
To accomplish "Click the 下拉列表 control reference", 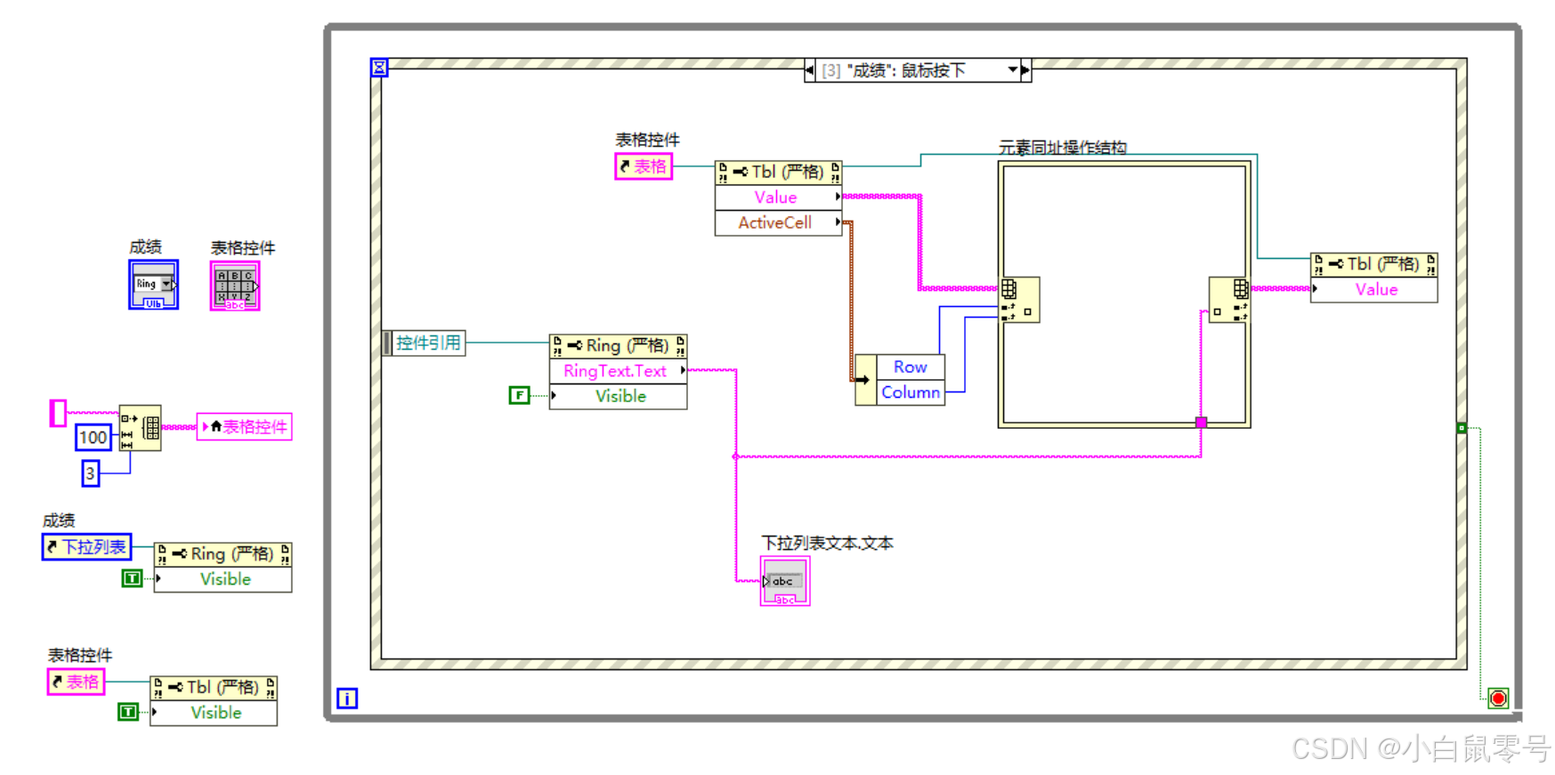I will point(86,546).
